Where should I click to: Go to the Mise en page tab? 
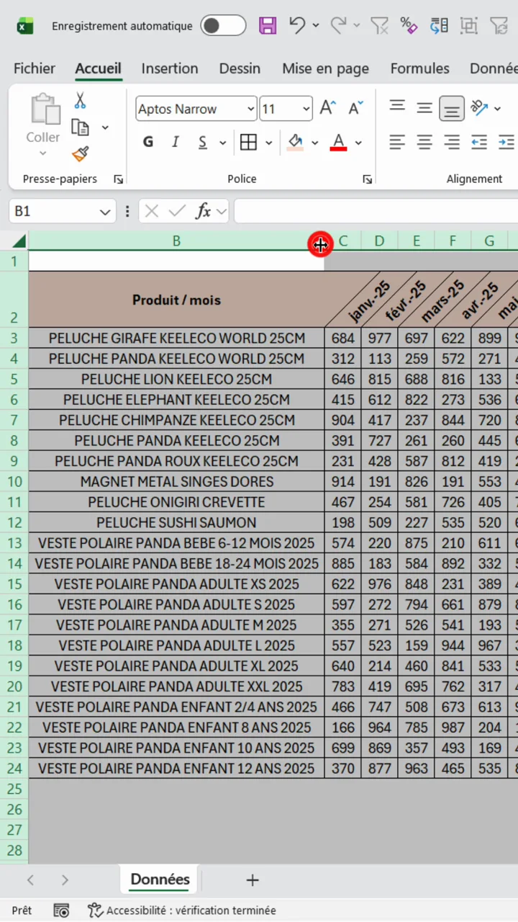pyautogui.click(x=325, y=68)
